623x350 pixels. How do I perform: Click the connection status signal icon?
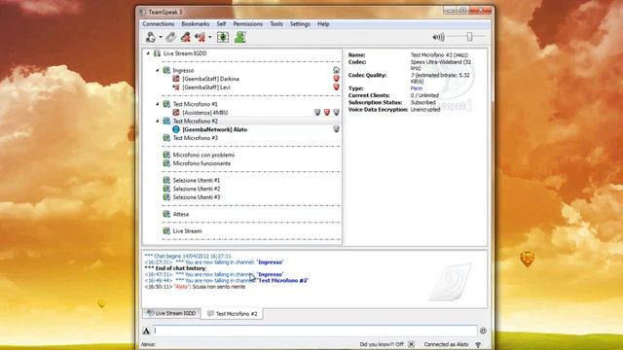478,344
